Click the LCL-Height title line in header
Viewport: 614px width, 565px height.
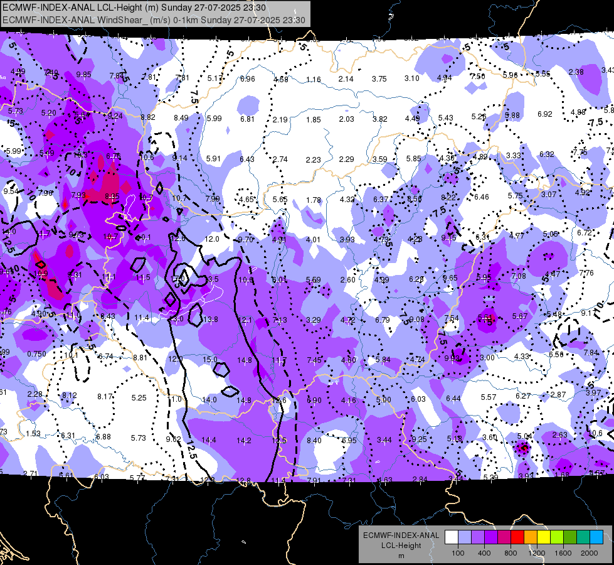click(x=134, y=8)
